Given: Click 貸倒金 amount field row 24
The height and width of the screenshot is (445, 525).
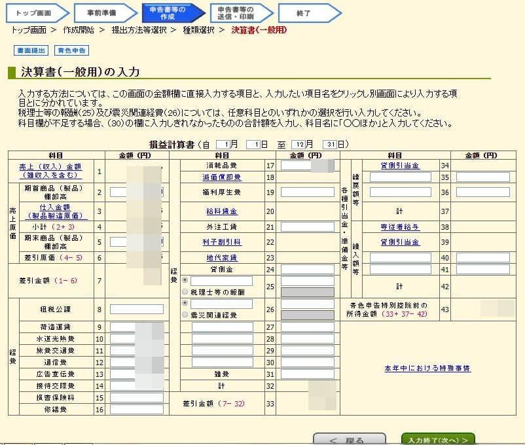Looking at the screenshot, I should (308, 269).
